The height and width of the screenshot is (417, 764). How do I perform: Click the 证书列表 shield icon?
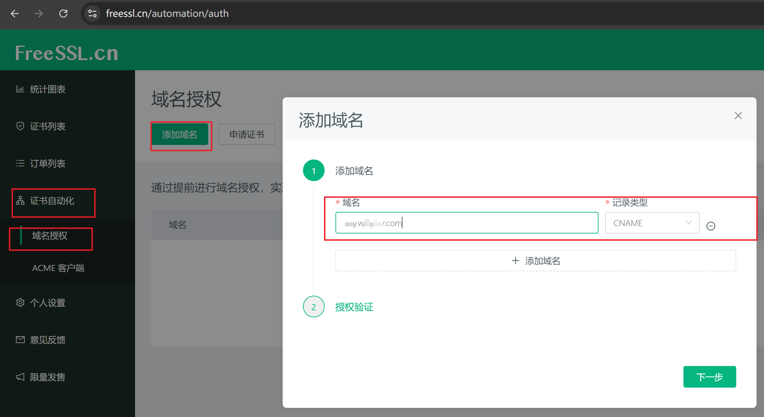click(20, 126)
